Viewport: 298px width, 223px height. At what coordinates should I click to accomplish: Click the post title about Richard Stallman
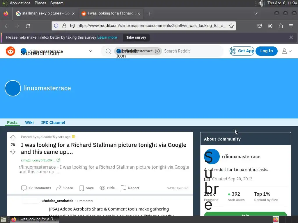[x=104, y=148]
